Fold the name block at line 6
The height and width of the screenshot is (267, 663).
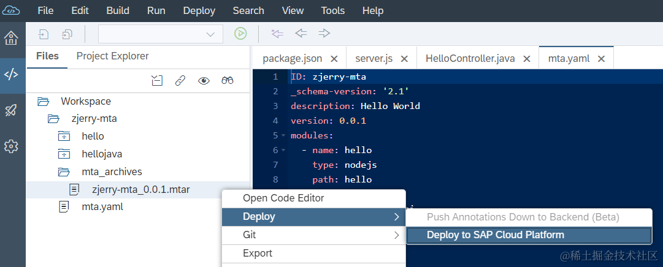click(x=283, y=150)
